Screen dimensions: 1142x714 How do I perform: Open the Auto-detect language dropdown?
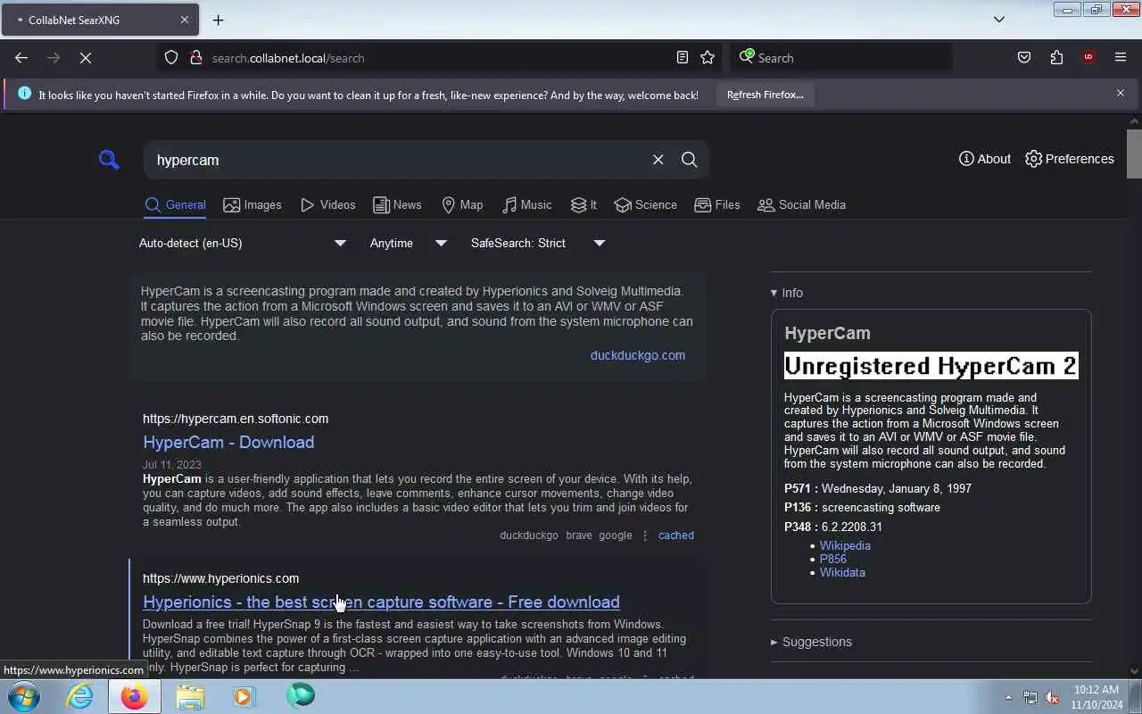point(242,243)
